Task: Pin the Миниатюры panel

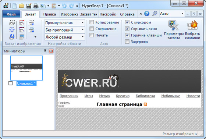Action: 45,51
